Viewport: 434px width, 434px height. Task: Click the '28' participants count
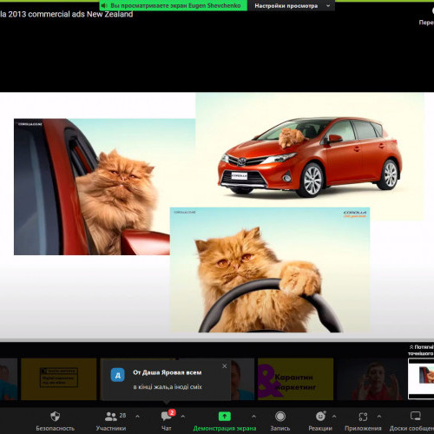[x=122, y=416]
